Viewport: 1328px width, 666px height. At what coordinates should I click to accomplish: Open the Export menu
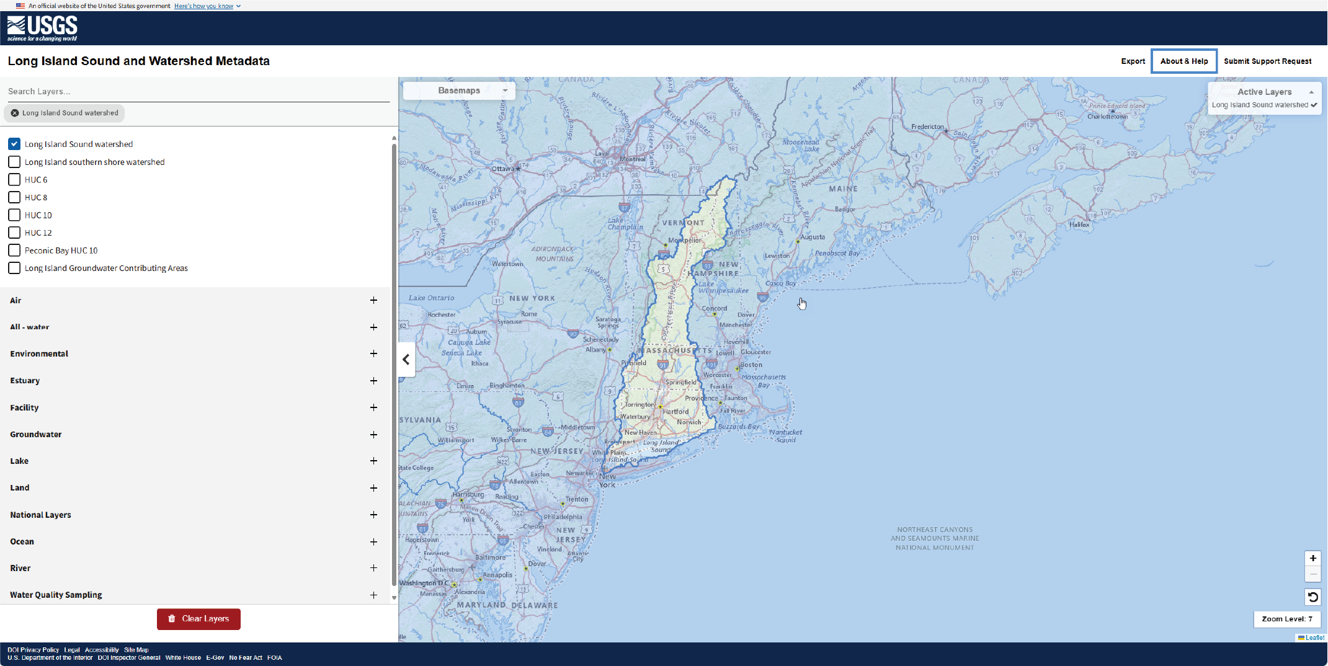pos(1133,61)
